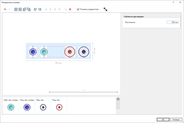
Task: Click the 953 мм width dimension label
Action: coord(58,63)
